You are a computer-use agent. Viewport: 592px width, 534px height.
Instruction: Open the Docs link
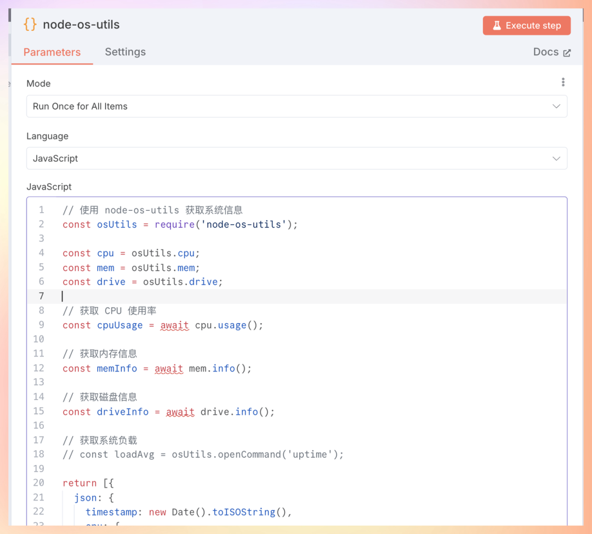[546, 51]
